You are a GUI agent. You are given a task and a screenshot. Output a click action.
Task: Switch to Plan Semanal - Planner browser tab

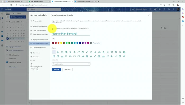click(x=39, y=2)
